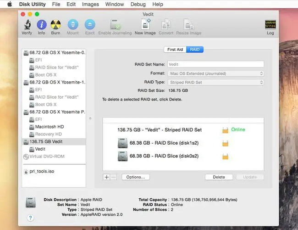This screenshot has height=230, width=298.
Task: Click the Verify microscope icon
Action: pyautogui.click(x=27, y=25)
